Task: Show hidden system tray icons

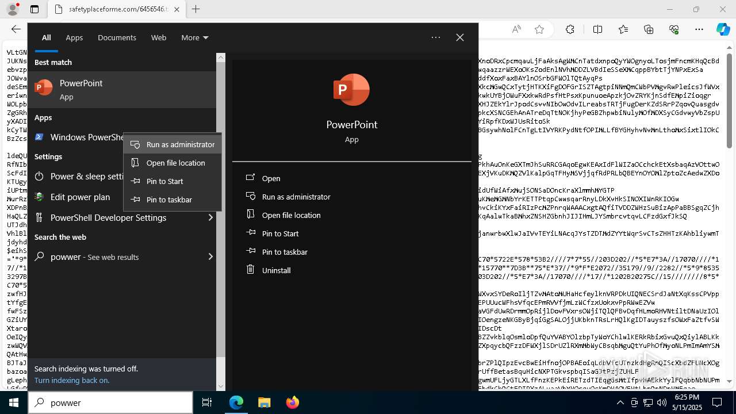Action: (x=620, y=402)
